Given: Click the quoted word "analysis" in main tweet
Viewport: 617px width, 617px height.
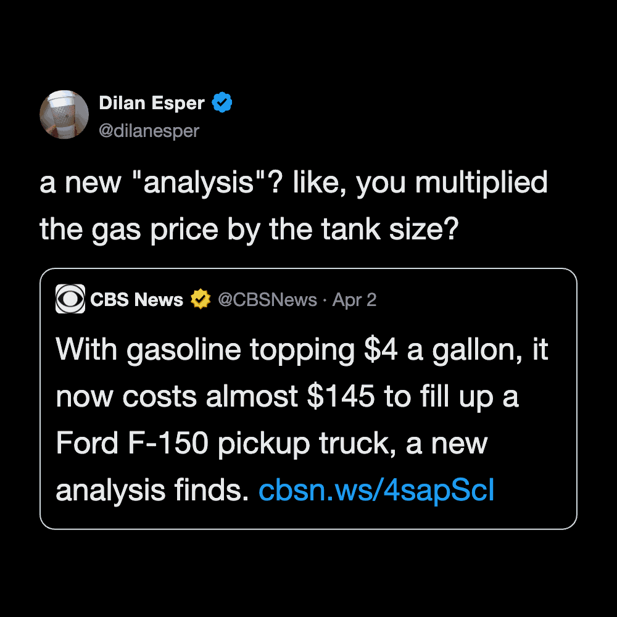Looking at the screenshot, I should 201,183.
